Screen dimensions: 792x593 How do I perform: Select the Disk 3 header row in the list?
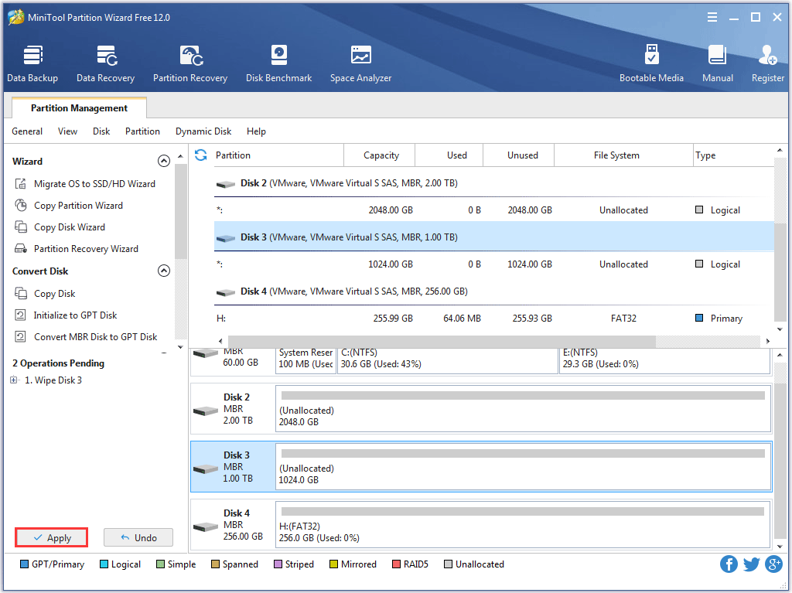[x=494, y=237]
